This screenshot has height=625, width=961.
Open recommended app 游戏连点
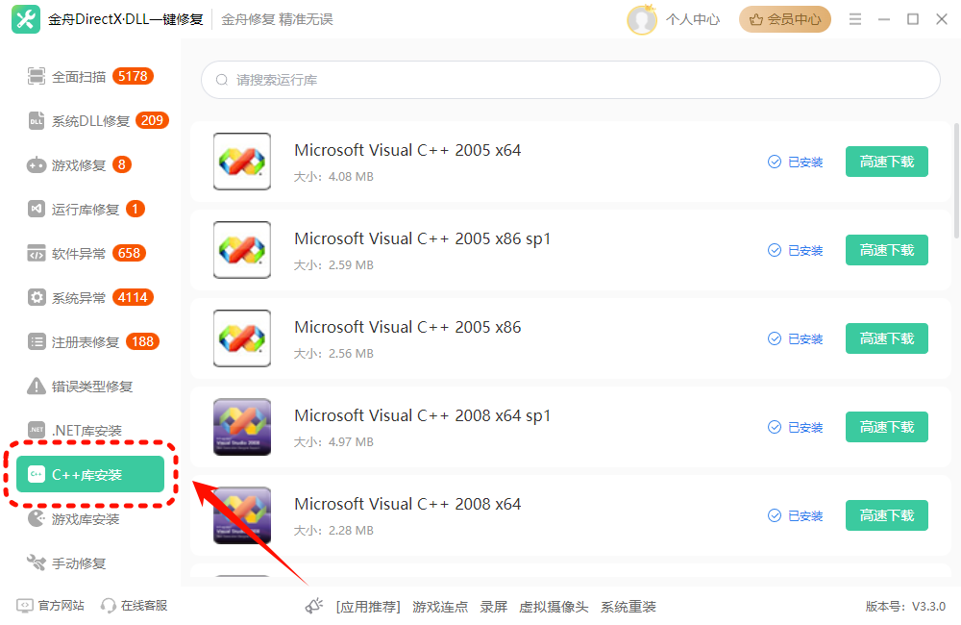coord(440,607)
